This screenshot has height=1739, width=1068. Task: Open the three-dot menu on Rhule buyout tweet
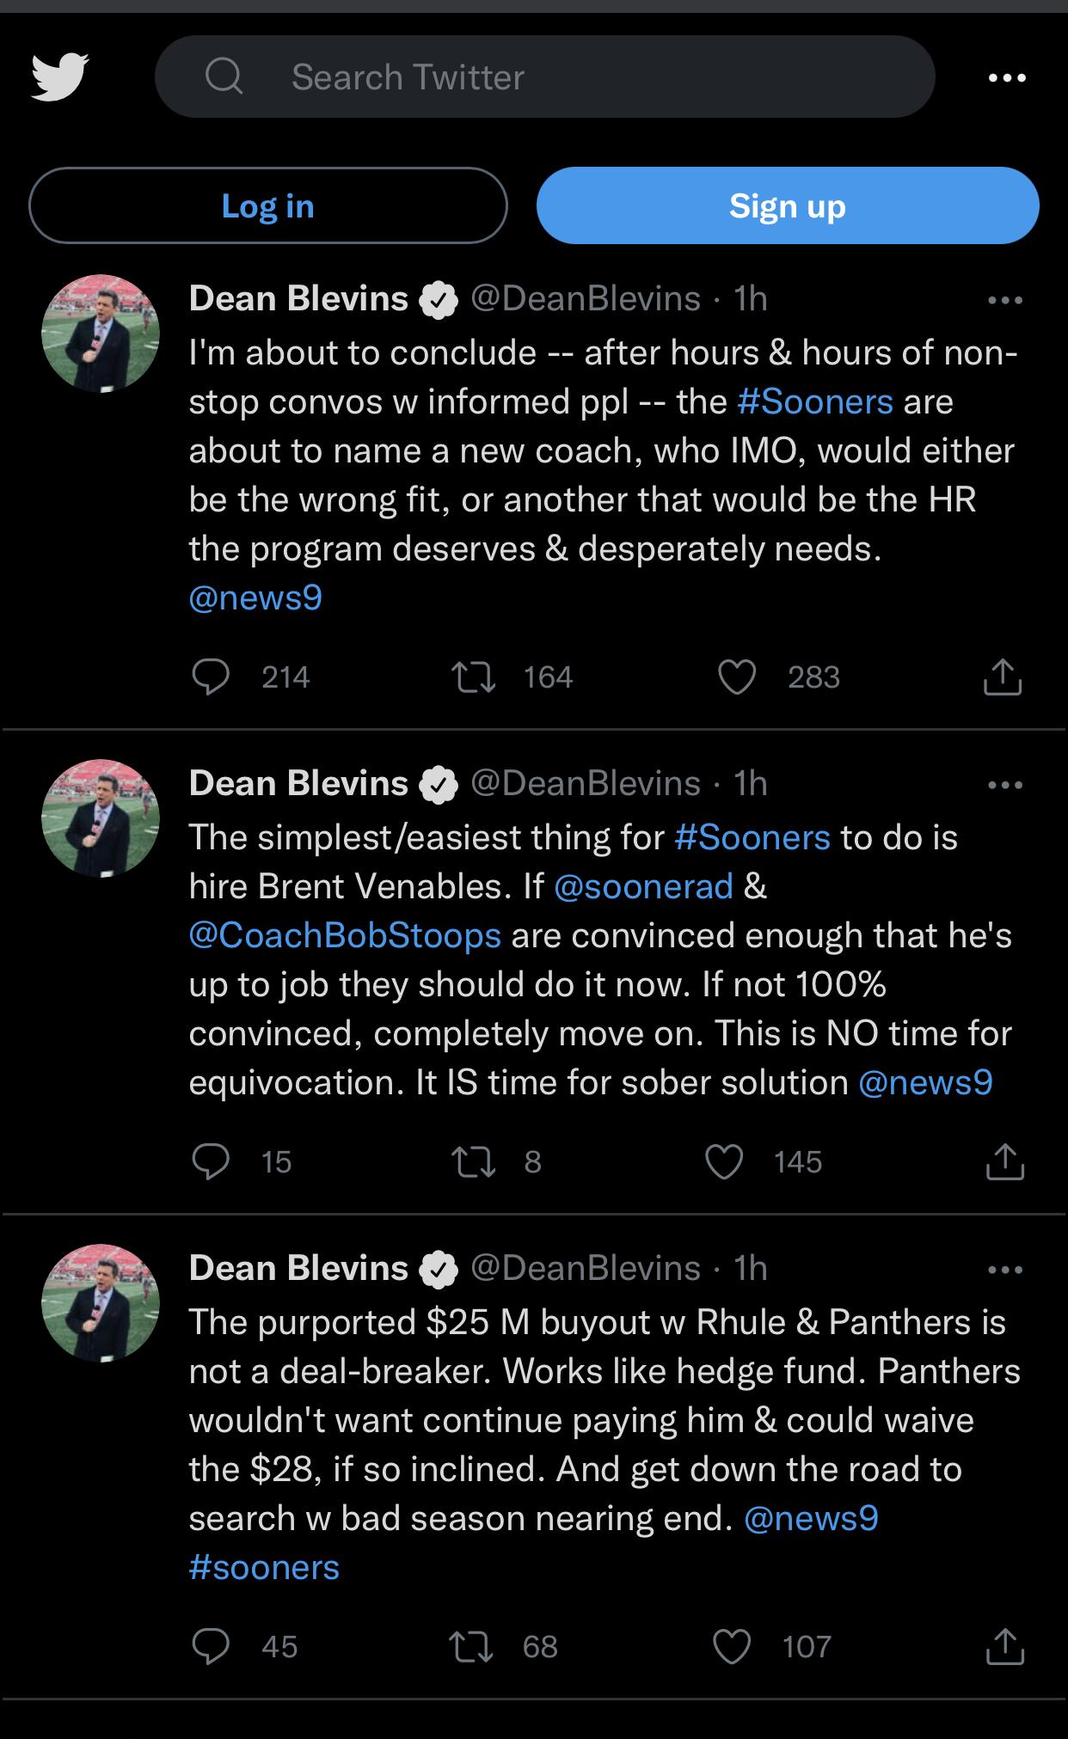coord(1005,1270)
